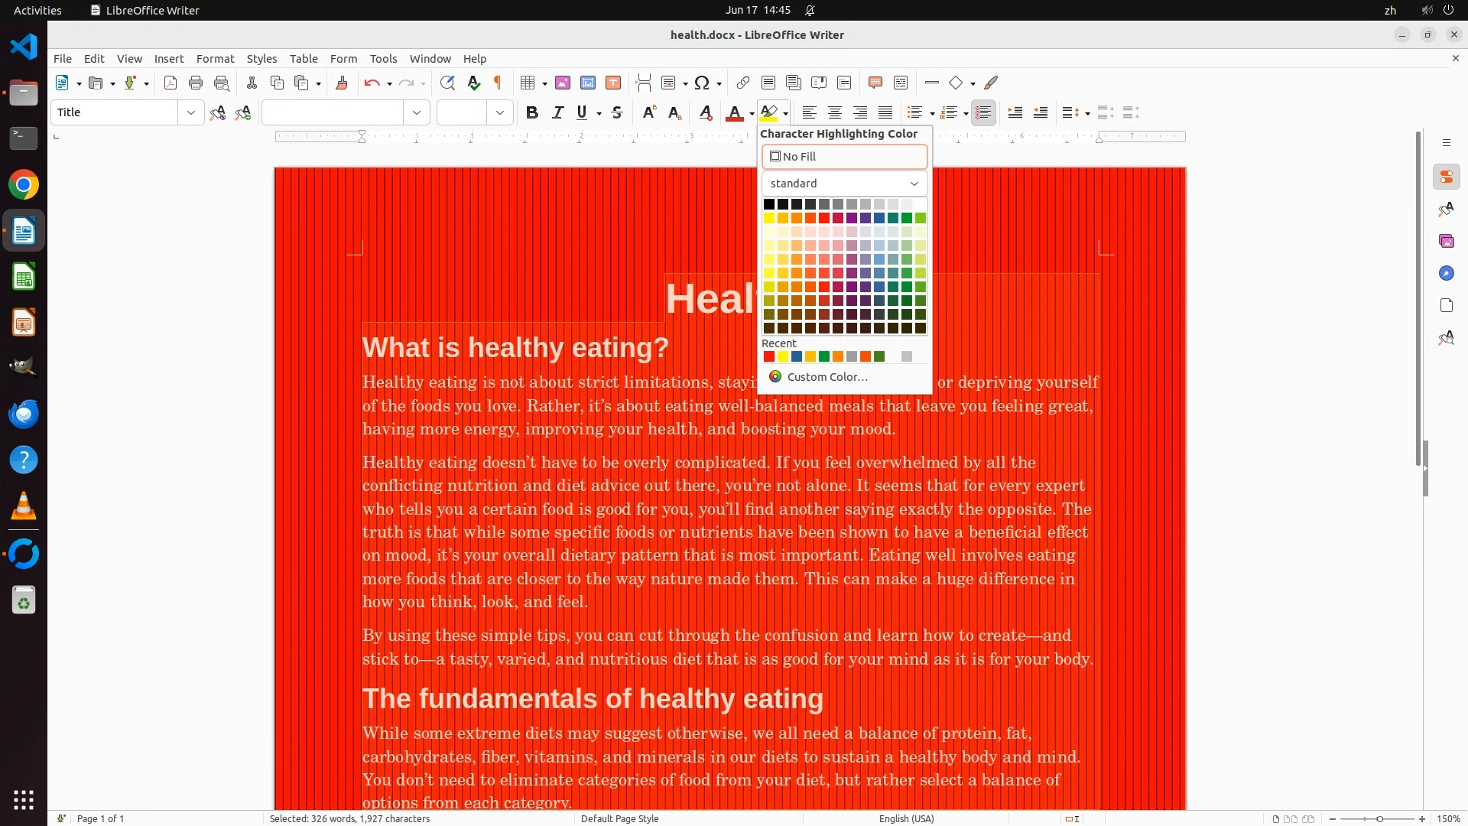Open the Format menu

(x=215, y=59)
